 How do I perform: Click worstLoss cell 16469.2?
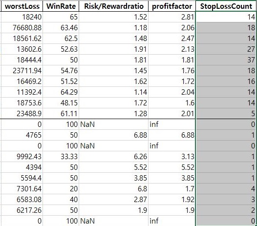(x=22, y=81)
